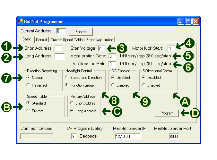Click the acceleration '14:0 sec/step 28:0 sec/step' text

click(x=145, y=56)
